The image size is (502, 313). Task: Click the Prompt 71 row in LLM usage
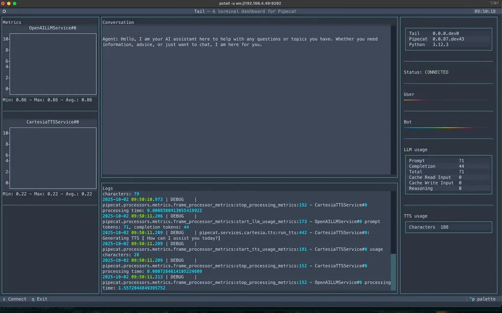(449, 160)
